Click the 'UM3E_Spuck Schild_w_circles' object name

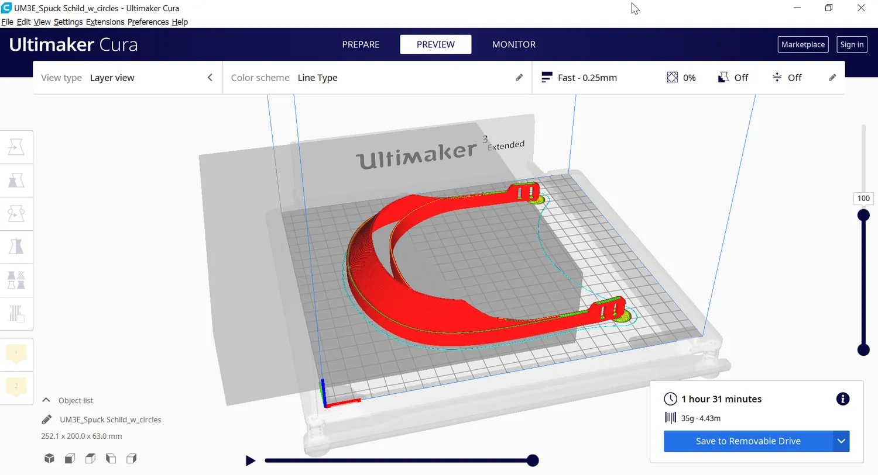pos(111,419)
